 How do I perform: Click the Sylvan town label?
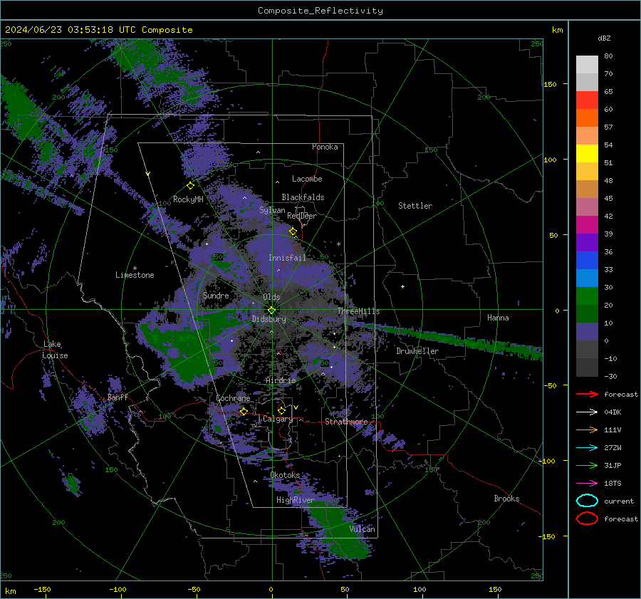(x=272, y=210)
